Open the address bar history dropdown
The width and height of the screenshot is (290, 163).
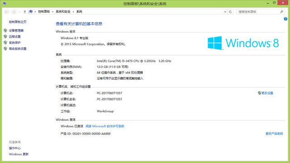tap(225, 12)
